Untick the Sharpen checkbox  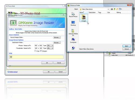(x=41, y=51)
